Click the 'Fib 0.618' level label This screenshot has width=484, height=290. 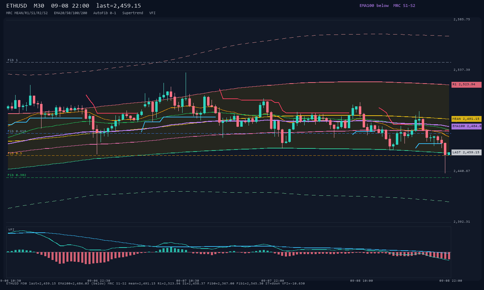[x=17, y=131]
